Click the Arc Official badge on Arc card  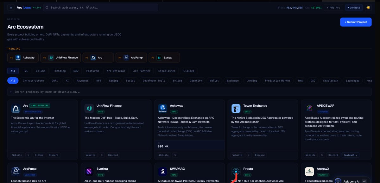(x=40, y=106)
